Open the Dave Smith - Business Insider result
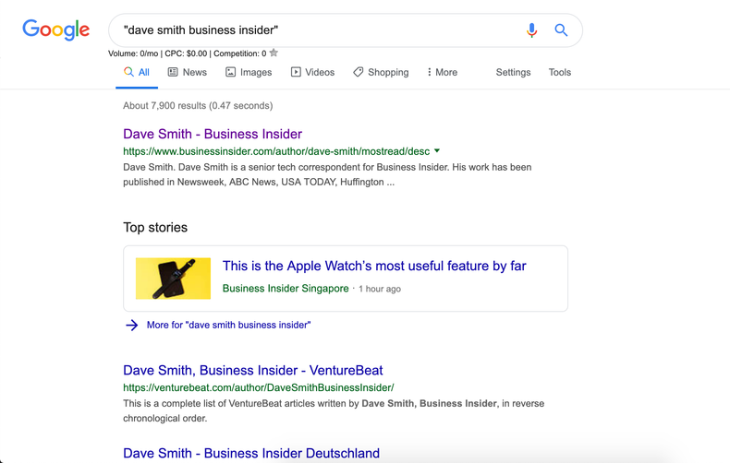 pos(213,134)
